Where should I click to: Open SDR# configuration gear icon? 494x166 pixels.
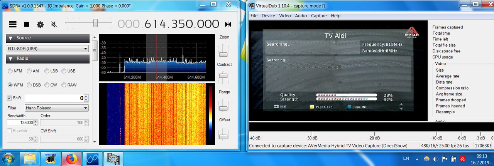pyautogui.click(x=40, y=24)
